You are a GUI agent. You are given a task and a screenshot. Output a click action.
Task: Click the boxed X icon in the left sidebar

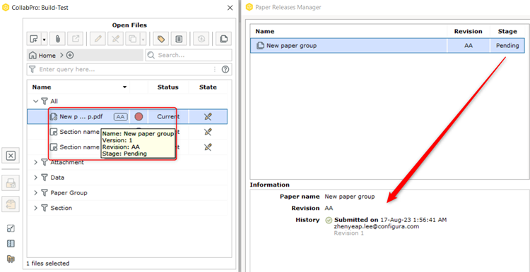point(11,156)
